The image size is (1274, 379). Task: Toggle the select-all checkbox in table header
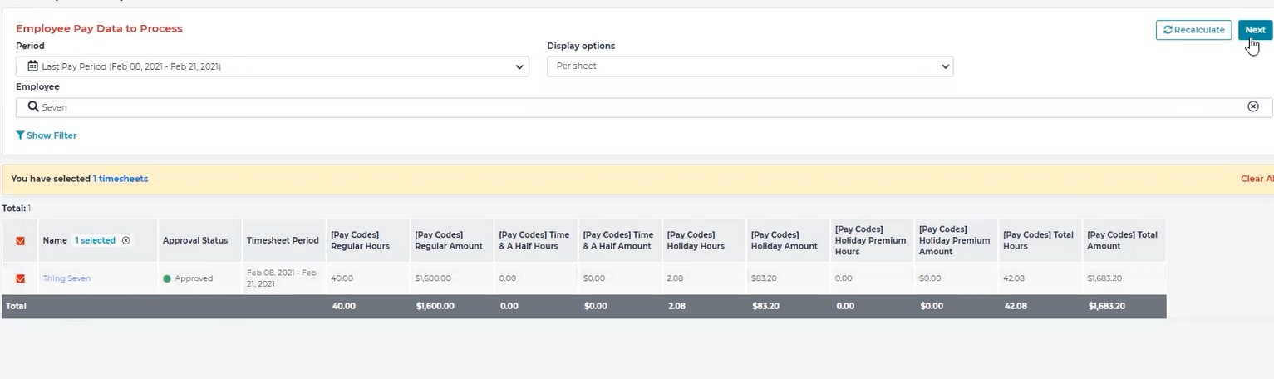(x=21, y=241)
